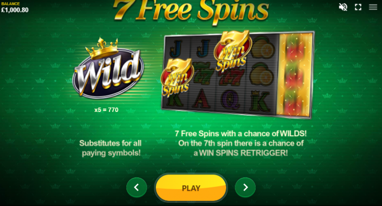
Task: Switch to fullscreen mode
Action: click(358, 7)
